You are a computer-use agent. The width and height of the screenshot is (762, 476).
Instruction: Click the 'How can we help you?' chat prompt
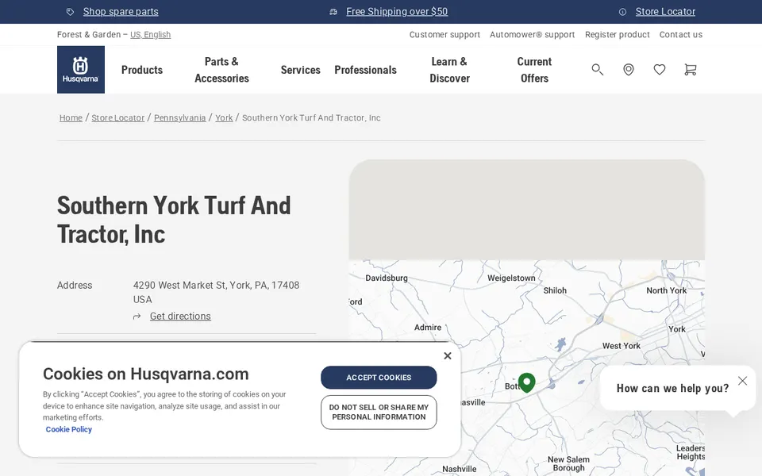pos(672,388)
